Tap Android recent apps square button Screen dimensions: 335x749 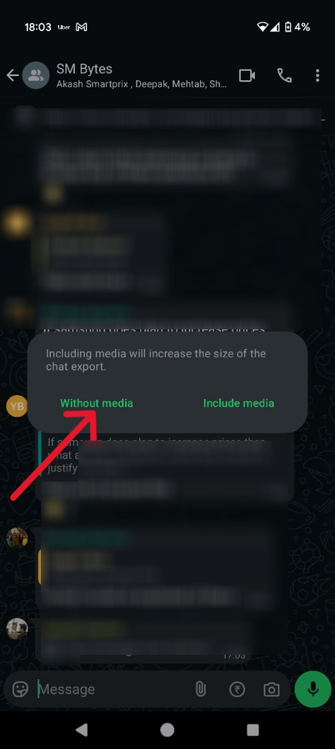(x=253, y=730)
